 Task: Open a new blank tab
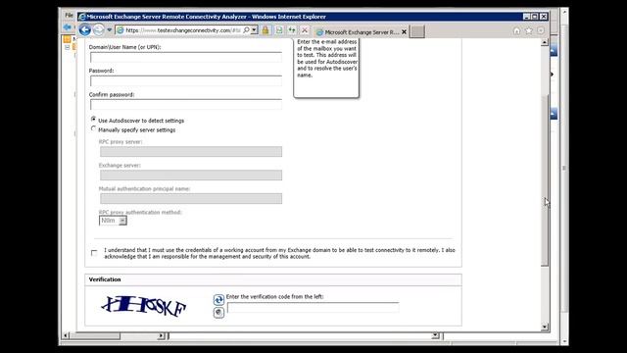(417, 32)
